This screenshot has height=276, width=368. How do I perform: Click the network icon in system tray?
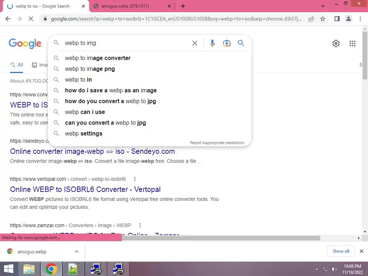[x=326, y=269]
